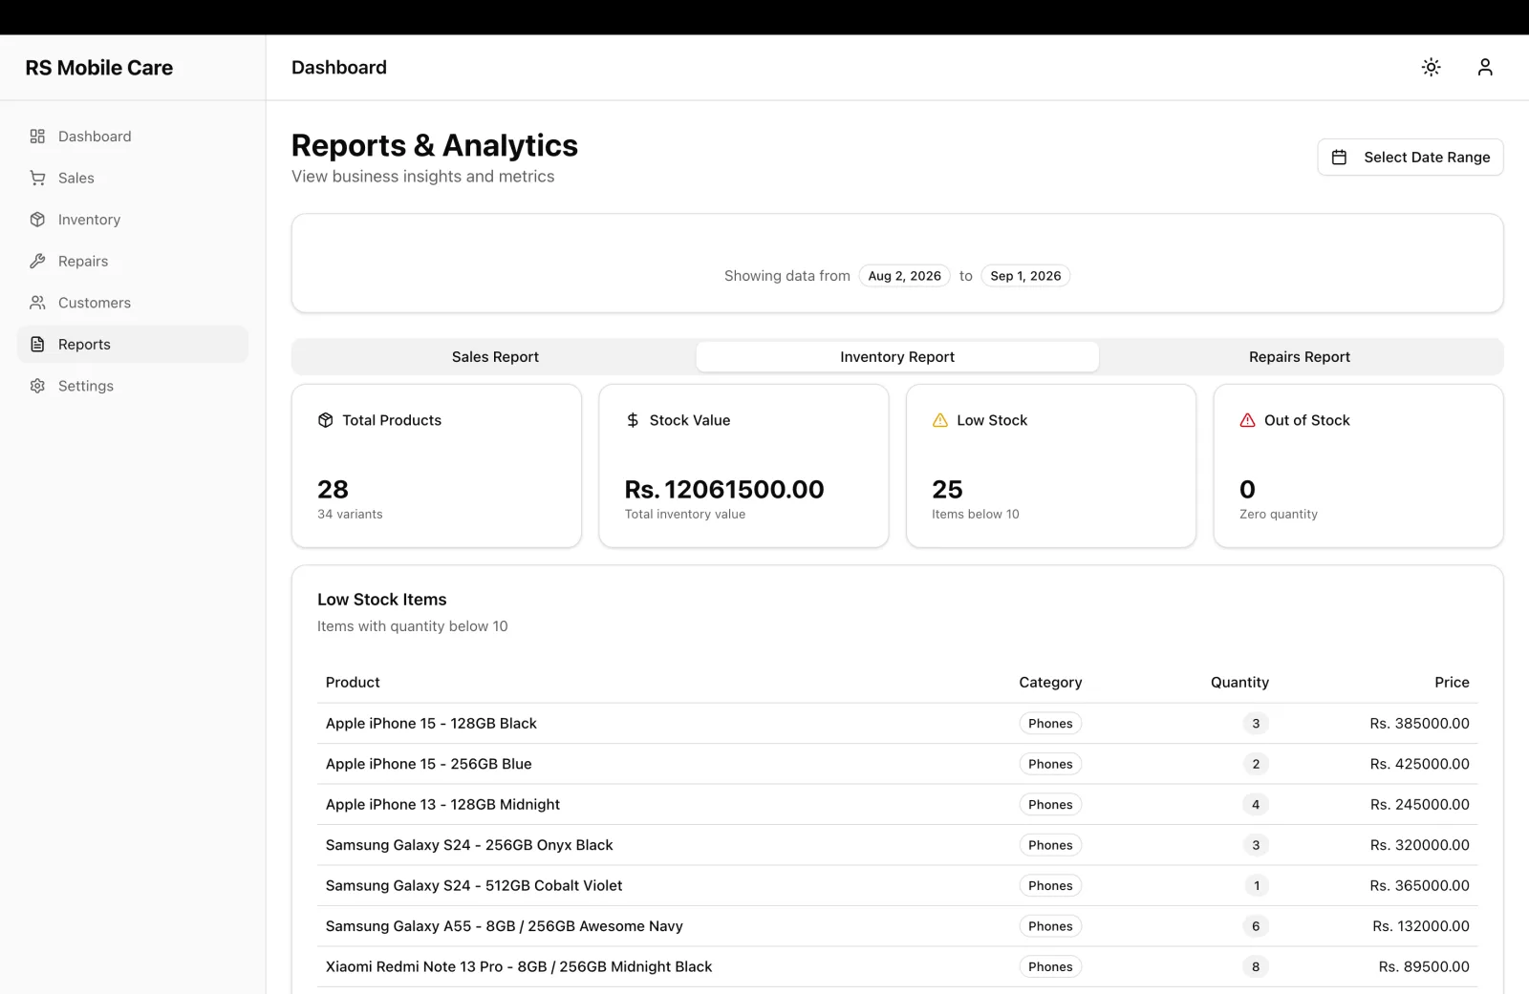Click the Out of Stock red warning icon
The image size is (1529, 994).
click(1248, 420)
